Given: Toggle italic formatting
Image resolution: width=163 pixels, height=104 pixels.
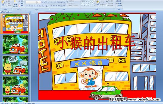Looking at the screenshot, I should pos(29,6).
